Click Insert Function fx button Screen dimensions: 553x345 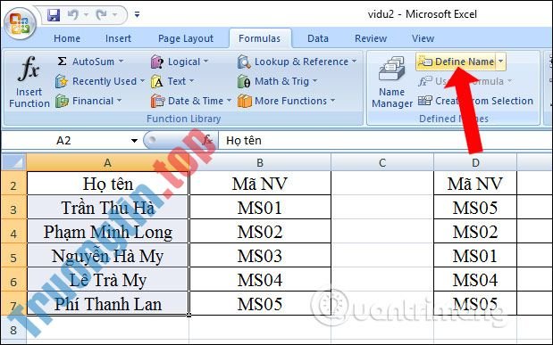tap(29, 82)
